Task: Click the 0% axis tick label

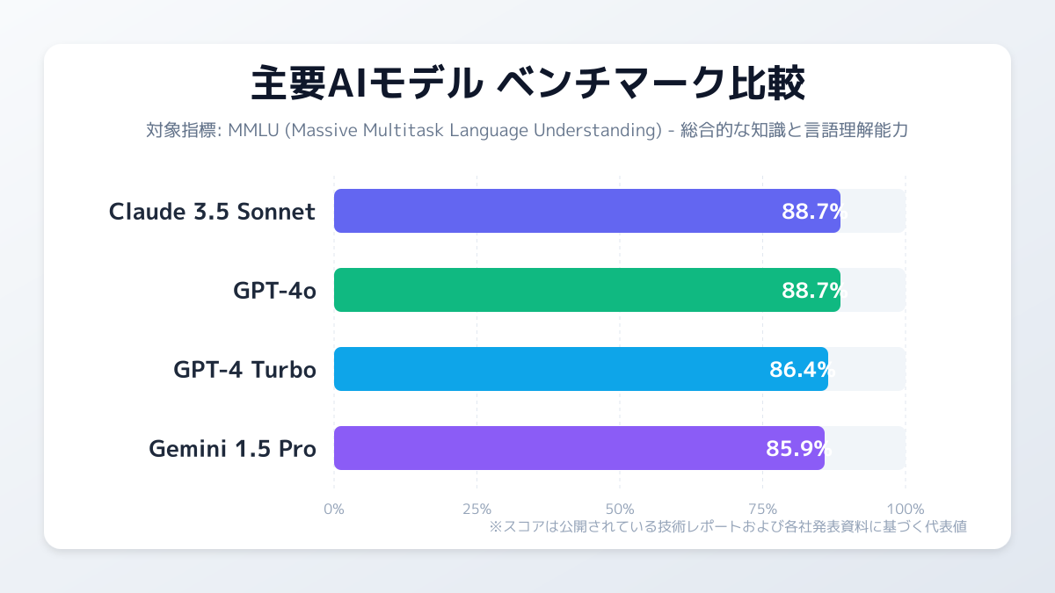Action: click(x=334, y=509)
